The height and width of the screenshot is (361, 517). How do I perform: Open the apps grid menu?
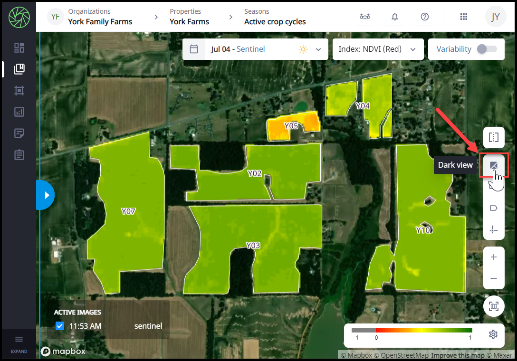tap(464, 17)
